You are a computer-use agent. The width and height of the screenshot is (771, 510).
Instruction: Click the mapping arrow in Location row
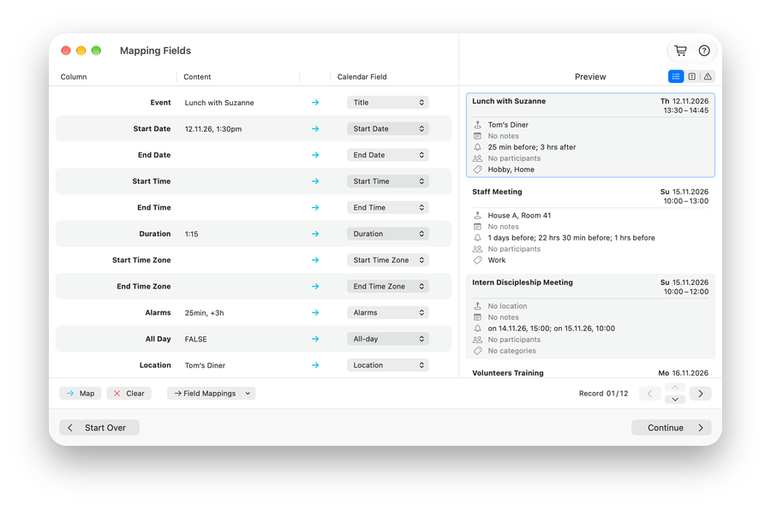coord(315,365)
